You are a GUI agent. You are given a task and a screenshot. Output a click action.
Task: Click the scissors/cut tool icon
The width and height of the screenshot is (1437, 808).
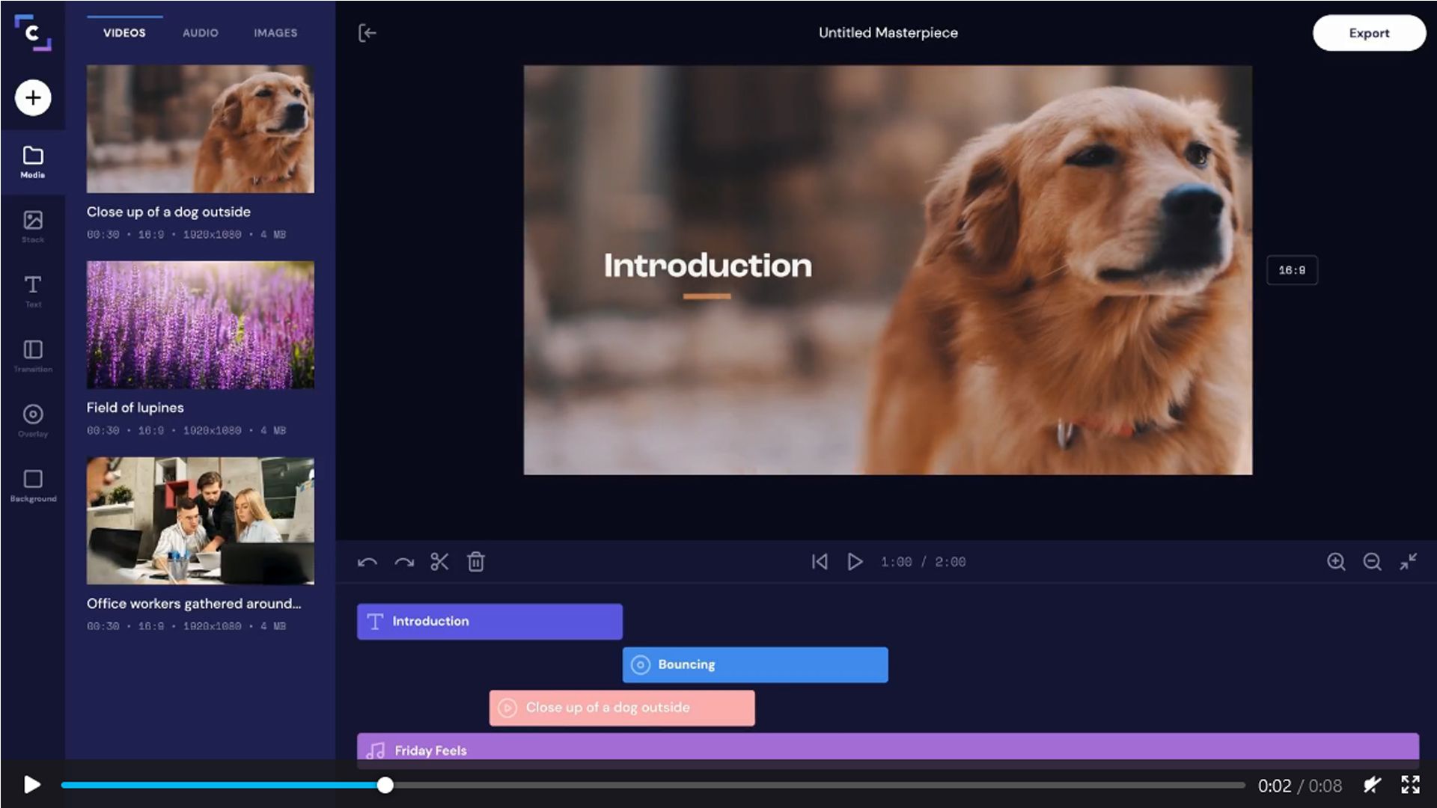point(439,563)
